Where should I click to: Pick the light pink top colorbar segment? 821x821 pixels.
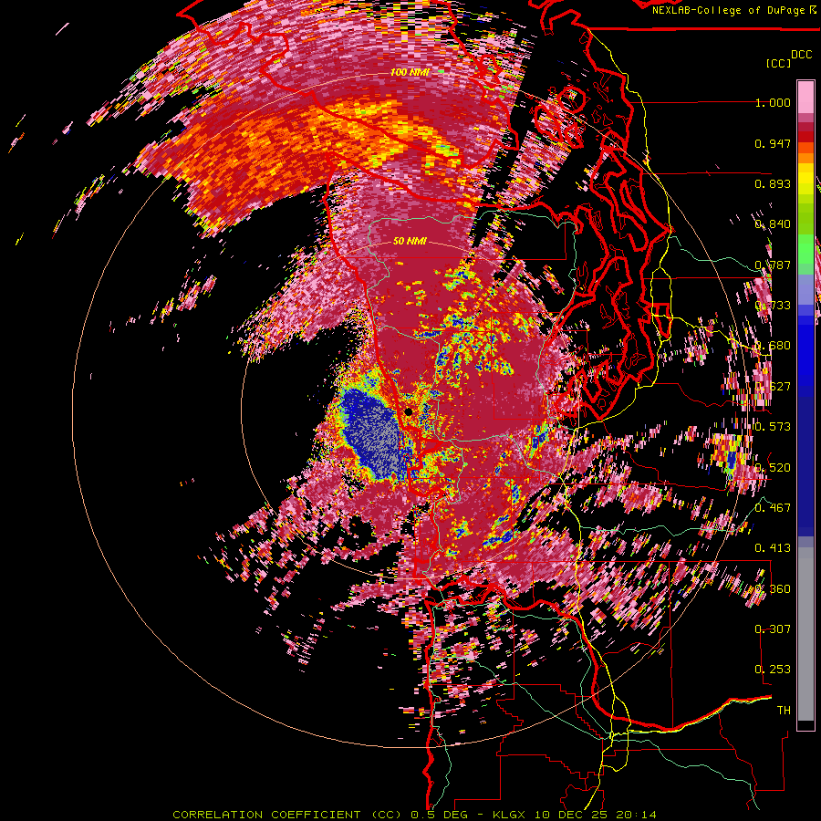(x=805, y=97)
